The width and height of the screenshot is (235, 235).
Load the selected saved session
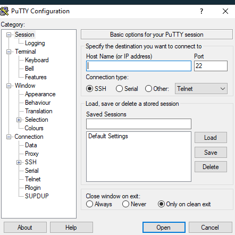coord(211,138)
